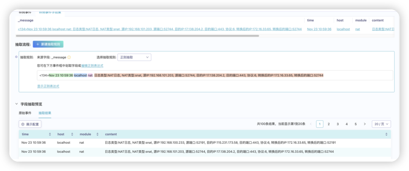The image size is (409, 171).
Task: Click the 抽取规则 step circle marker
Action: tap(16, 56)
